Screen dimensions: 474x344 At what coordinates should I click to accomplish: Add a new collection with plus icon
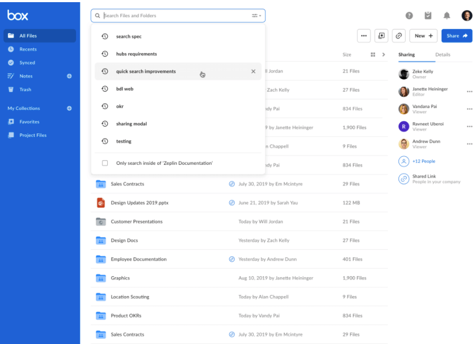pos(69,108)
